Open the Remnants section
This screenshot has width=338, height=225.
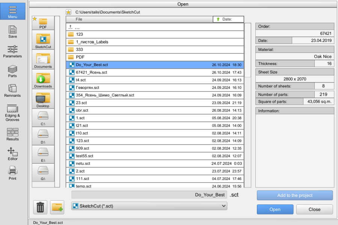click(x=12, y=91)
